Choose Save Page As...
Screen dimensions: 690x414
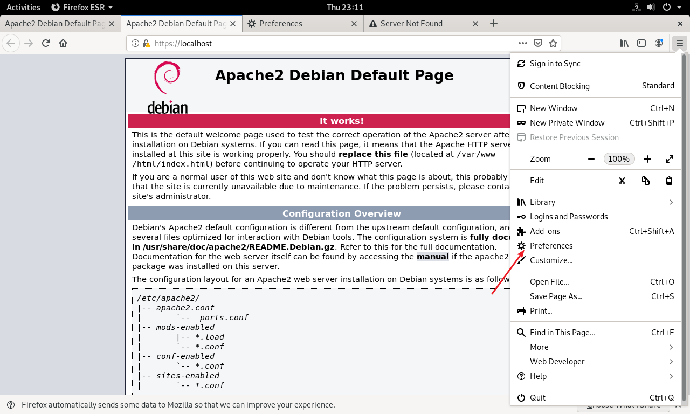[596, 296]
